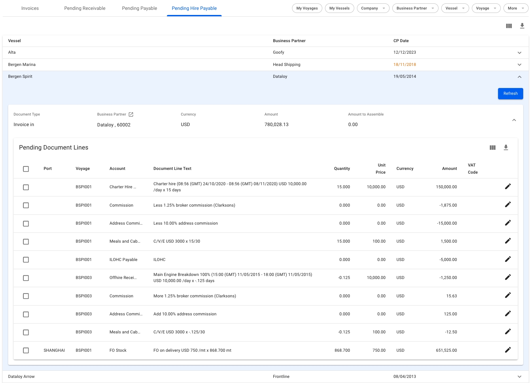Collapse the Invoice in document panel
Screen dimensions: 530x383
pyautogui.click(x=514, y=120)
